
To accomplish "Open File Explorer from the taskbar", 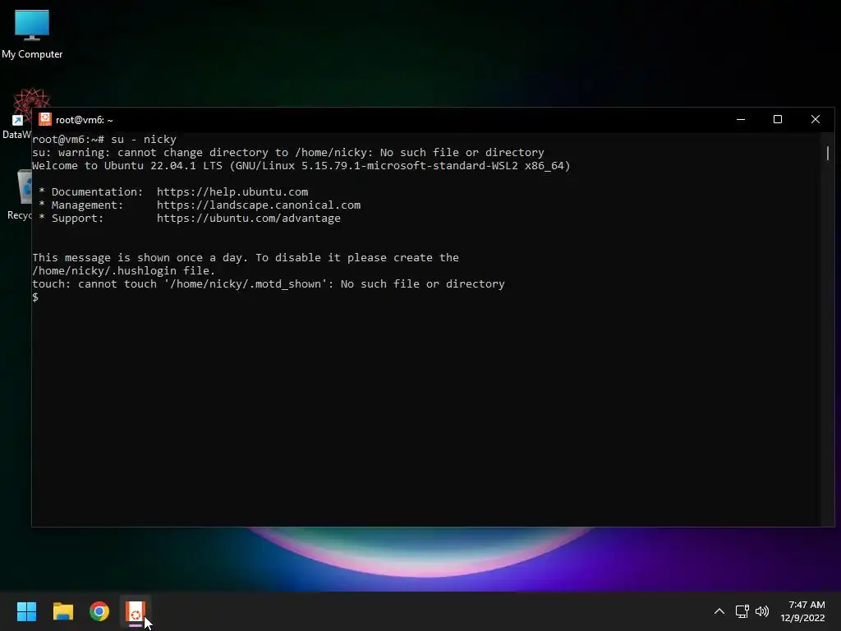I will point(62,611).
